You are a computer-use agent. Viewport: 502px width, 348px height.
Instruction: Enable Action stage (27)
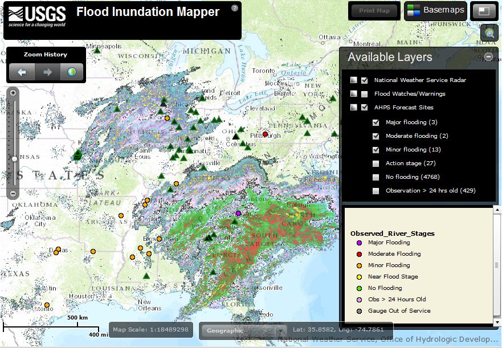376,163
